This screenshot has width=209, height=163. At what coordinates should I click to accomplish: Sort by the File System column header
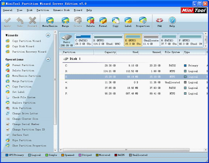(x=172, y=52)
